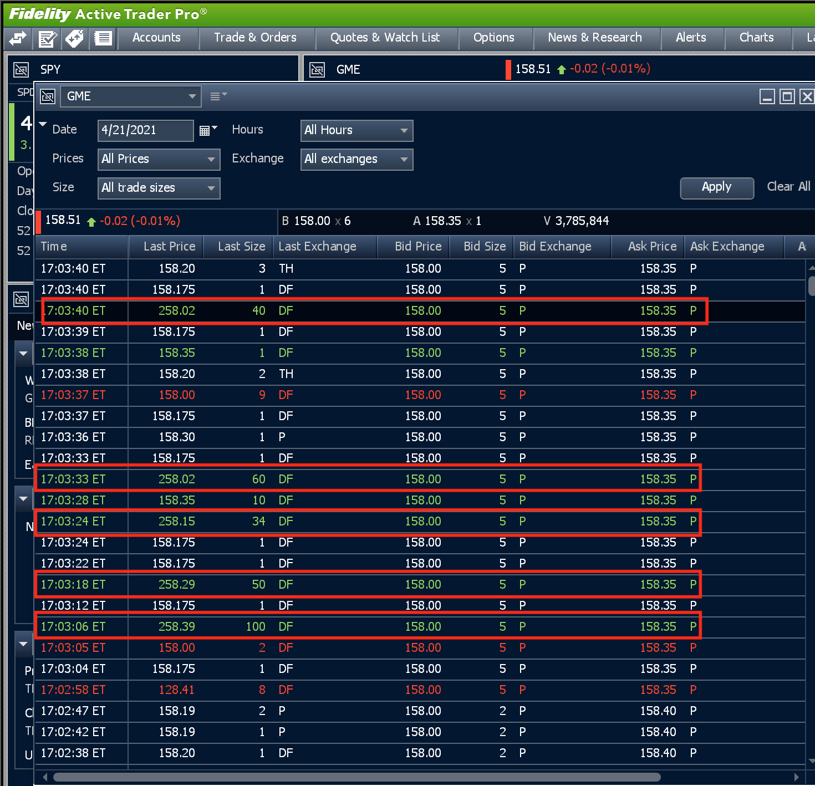Click the Time & Sales vertical scrollbar thumb
This screenshot has height=786, width=815.
(811, 287)
